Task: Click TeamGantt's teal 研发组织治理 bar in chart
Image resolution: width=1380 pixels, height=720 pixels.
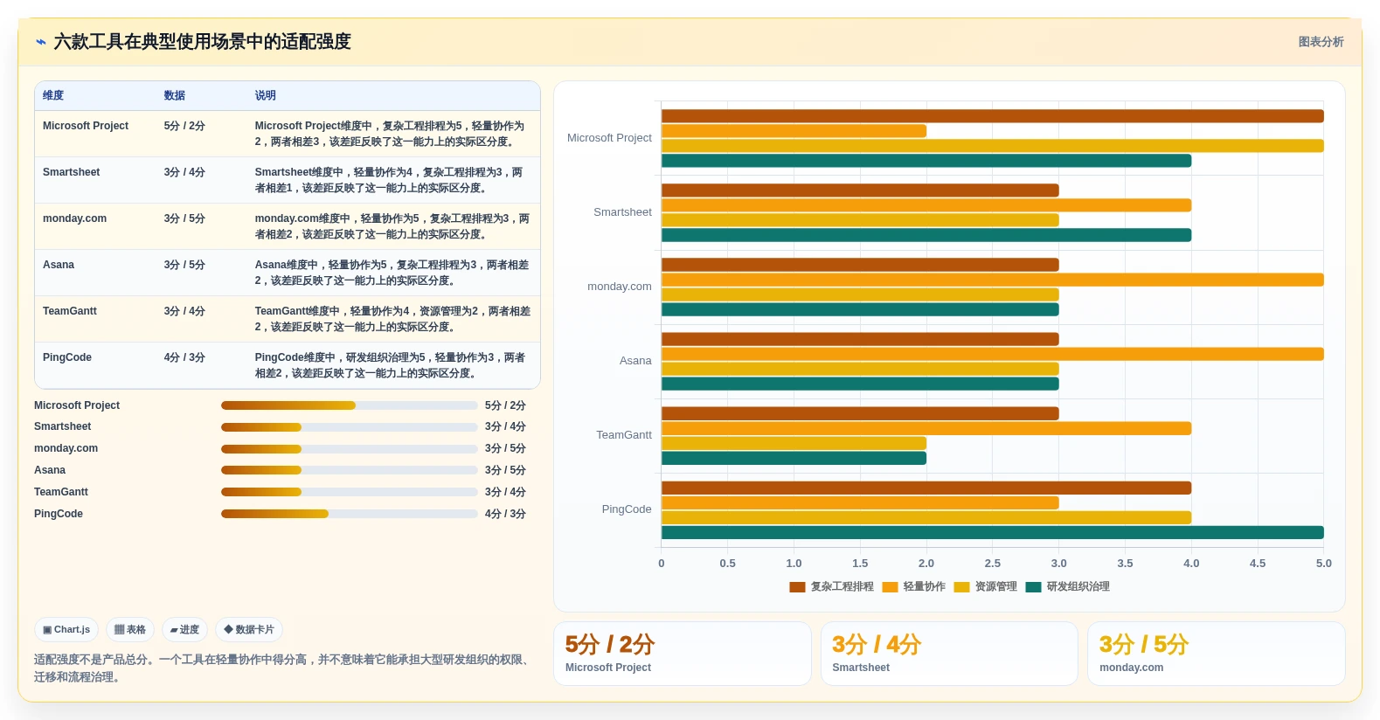Action: (x=794, y=459)
